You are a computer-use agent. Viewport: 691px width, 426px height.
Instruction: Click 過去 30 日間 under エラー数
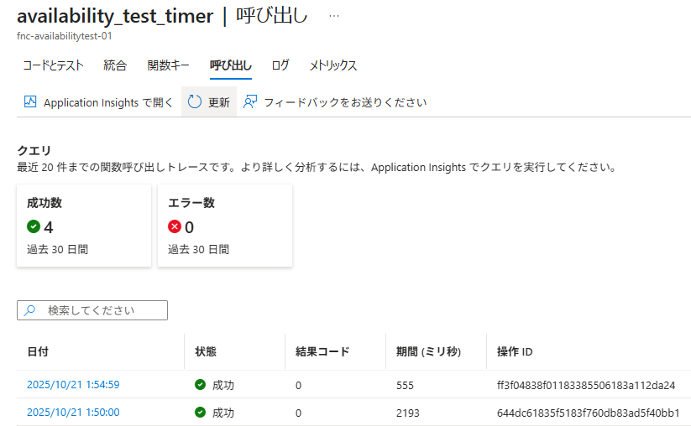click(198, 250)
